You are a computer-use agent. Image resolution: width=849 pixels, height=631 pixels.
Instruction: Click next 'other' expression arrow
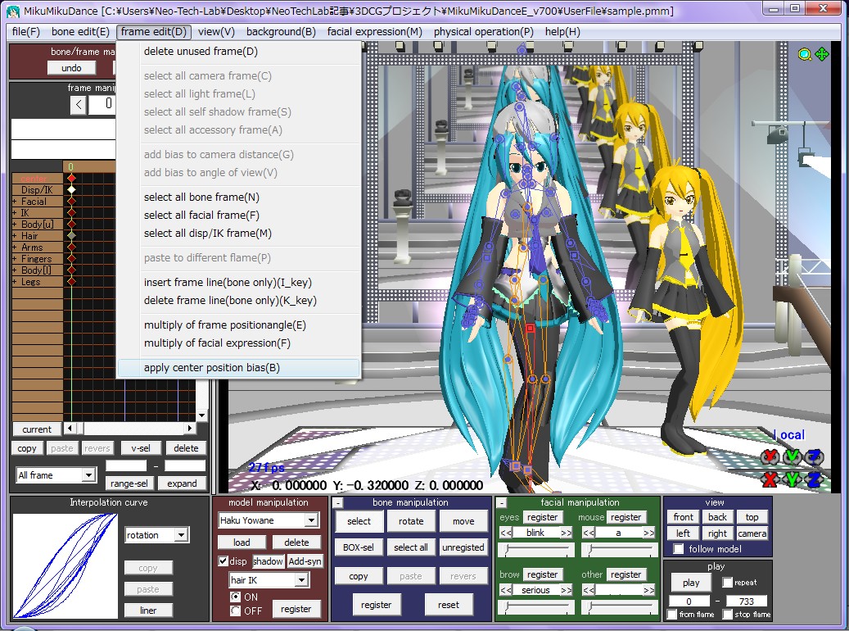649,590
